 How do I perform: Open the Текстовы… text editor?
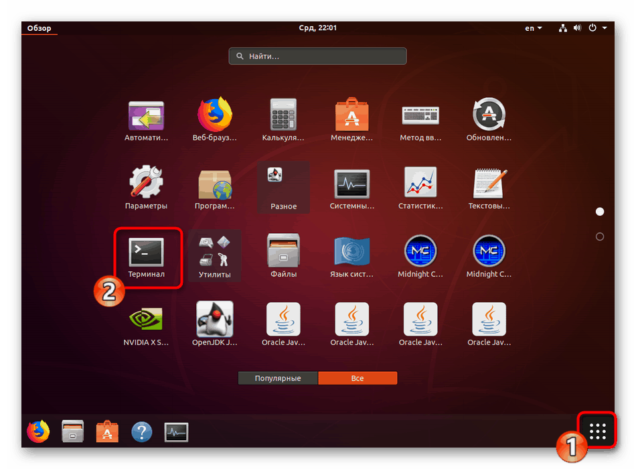tap(489, 188)
